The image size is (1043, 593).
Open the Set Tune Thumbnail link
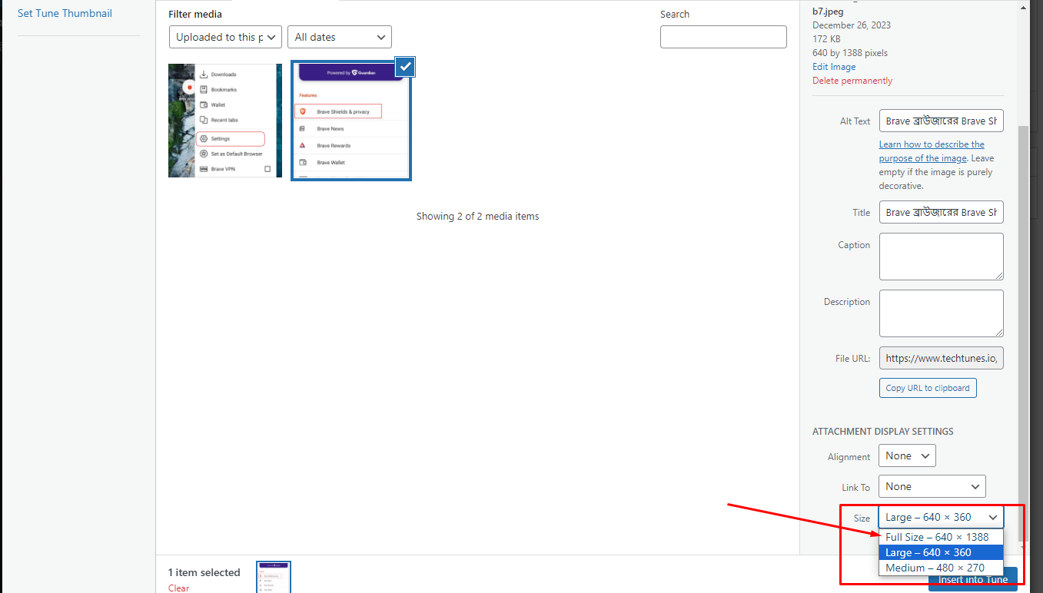[x=65, y=13]
